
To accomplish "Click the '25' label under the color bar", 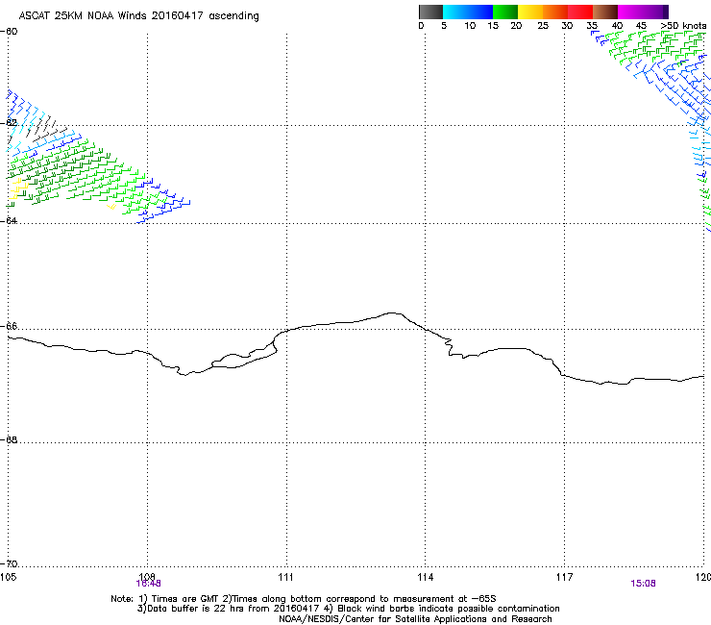I will (x=543, y=26).
